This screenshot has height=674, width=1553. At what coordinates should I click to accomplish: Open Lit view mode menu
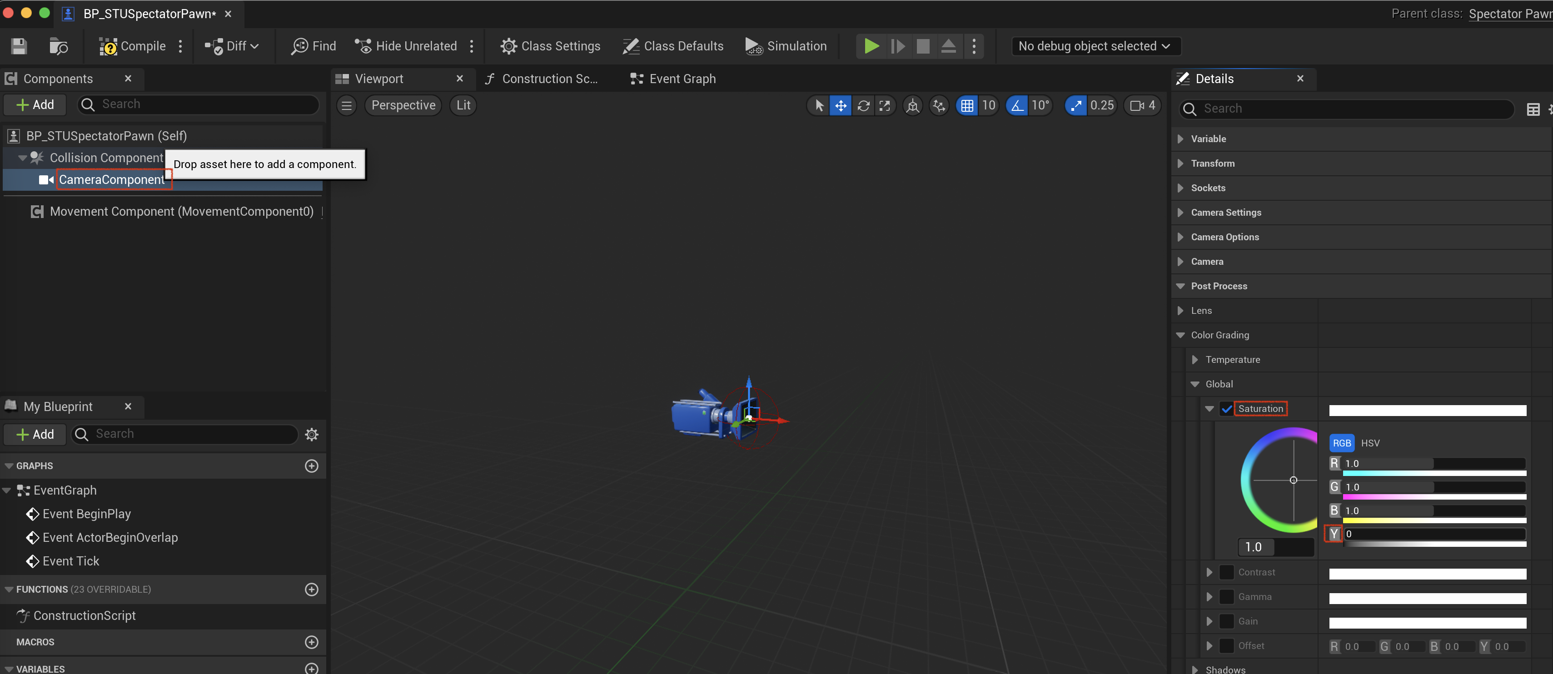tap(463, 105)
